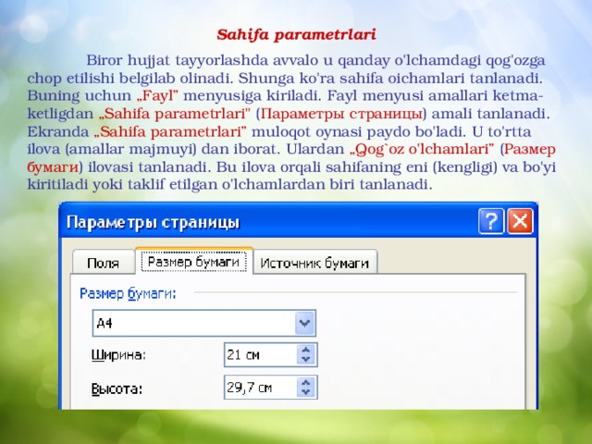This screenshot has height=444, width=592.
Task: Click the help question mark button
Action: 490,221
